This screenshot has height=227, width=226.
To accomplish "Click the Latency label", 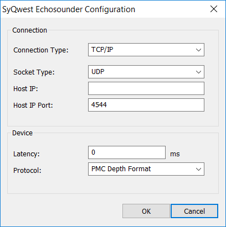I will pyautogui.click(x=27, y=154).
